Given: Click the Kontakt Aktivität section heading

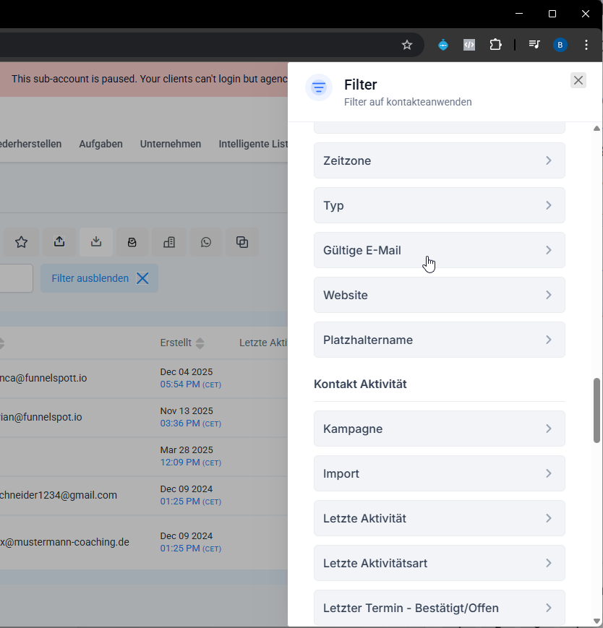Looking at the screenshot, I should coord(360,384).
